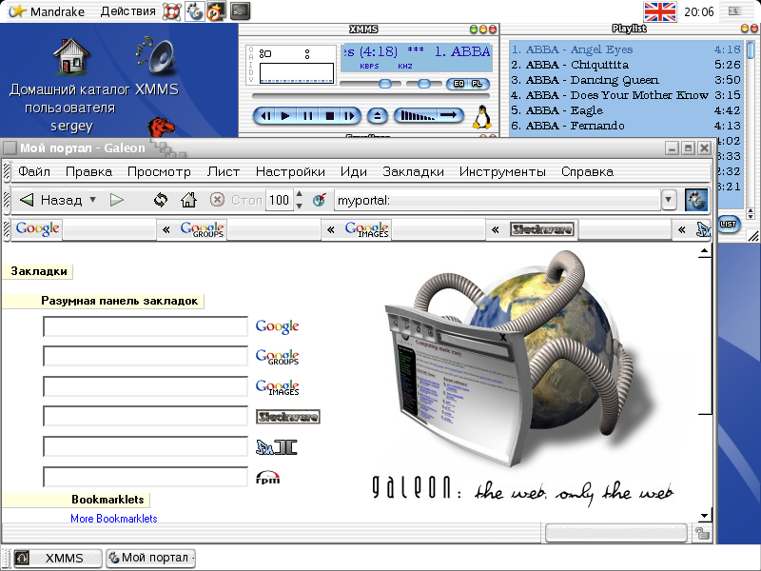The height and width of the screenshot is (571, 761).
Task: Click Google Groups logo on bookmarks toolbar
Action: click(202, 229)
